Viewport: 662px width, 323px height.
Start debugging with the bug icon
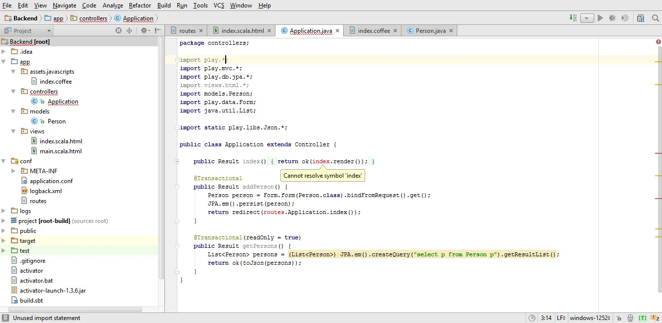point(613,18)
